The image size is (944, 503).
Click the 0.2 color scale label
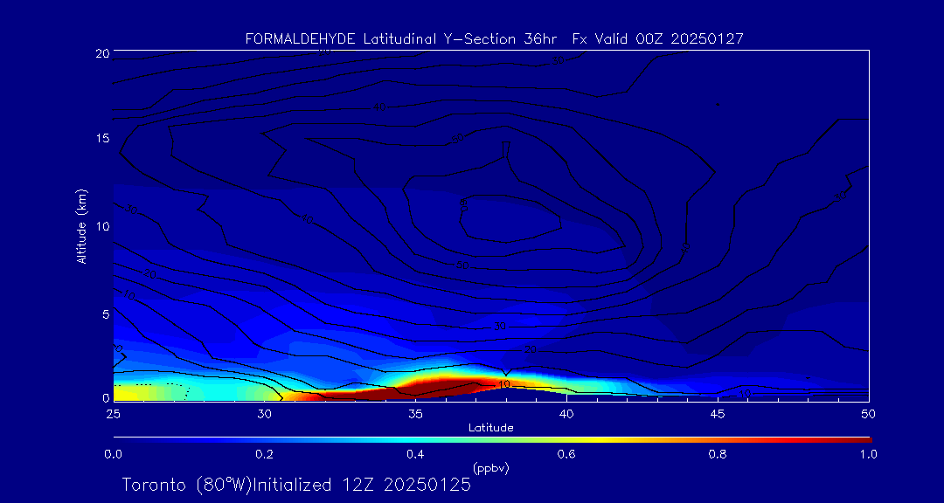click(264, 454)
